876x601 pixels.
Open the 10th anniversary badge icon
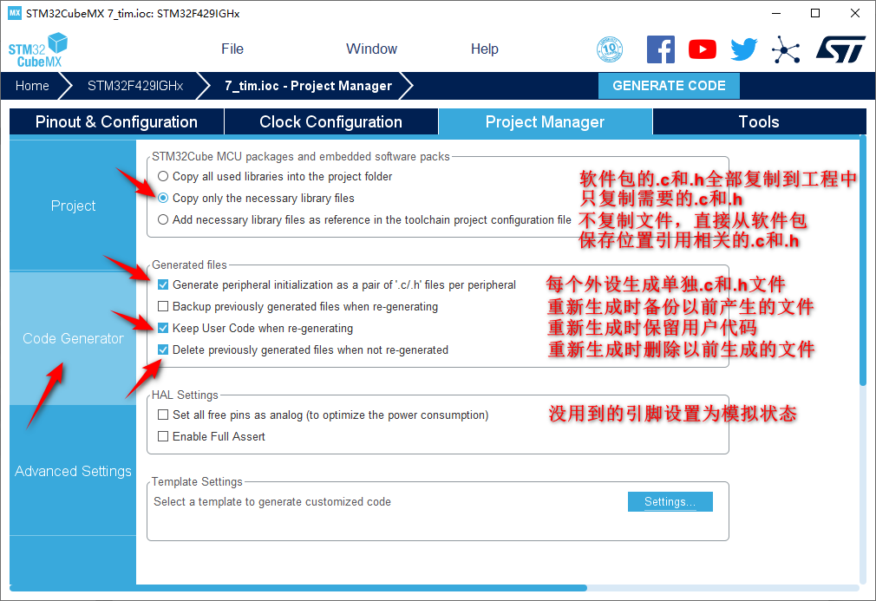611,49
